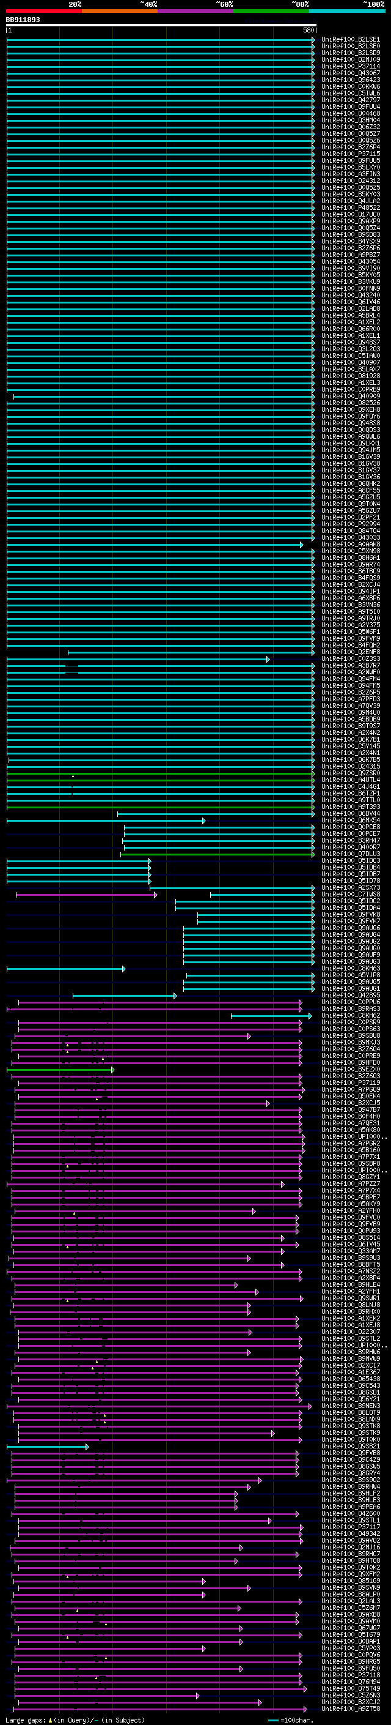Select hit label UniRef100_Q2MJ09
Viewport: 391px width, 1725px height.
pyautogui.click(x=351, y=59)
